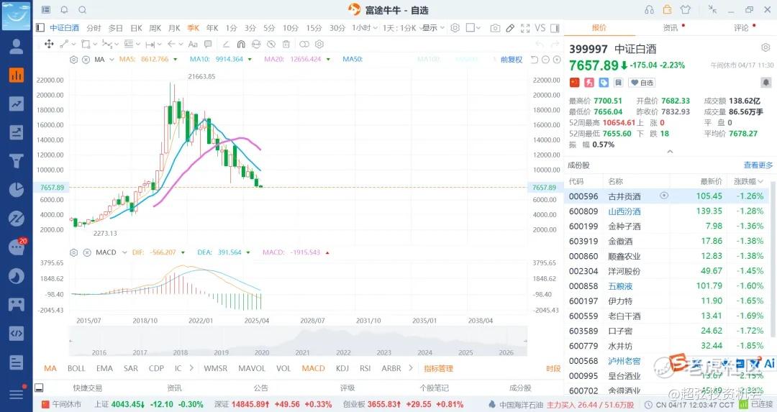Expand the 1小时 period dropdown

tap(365, 28)
